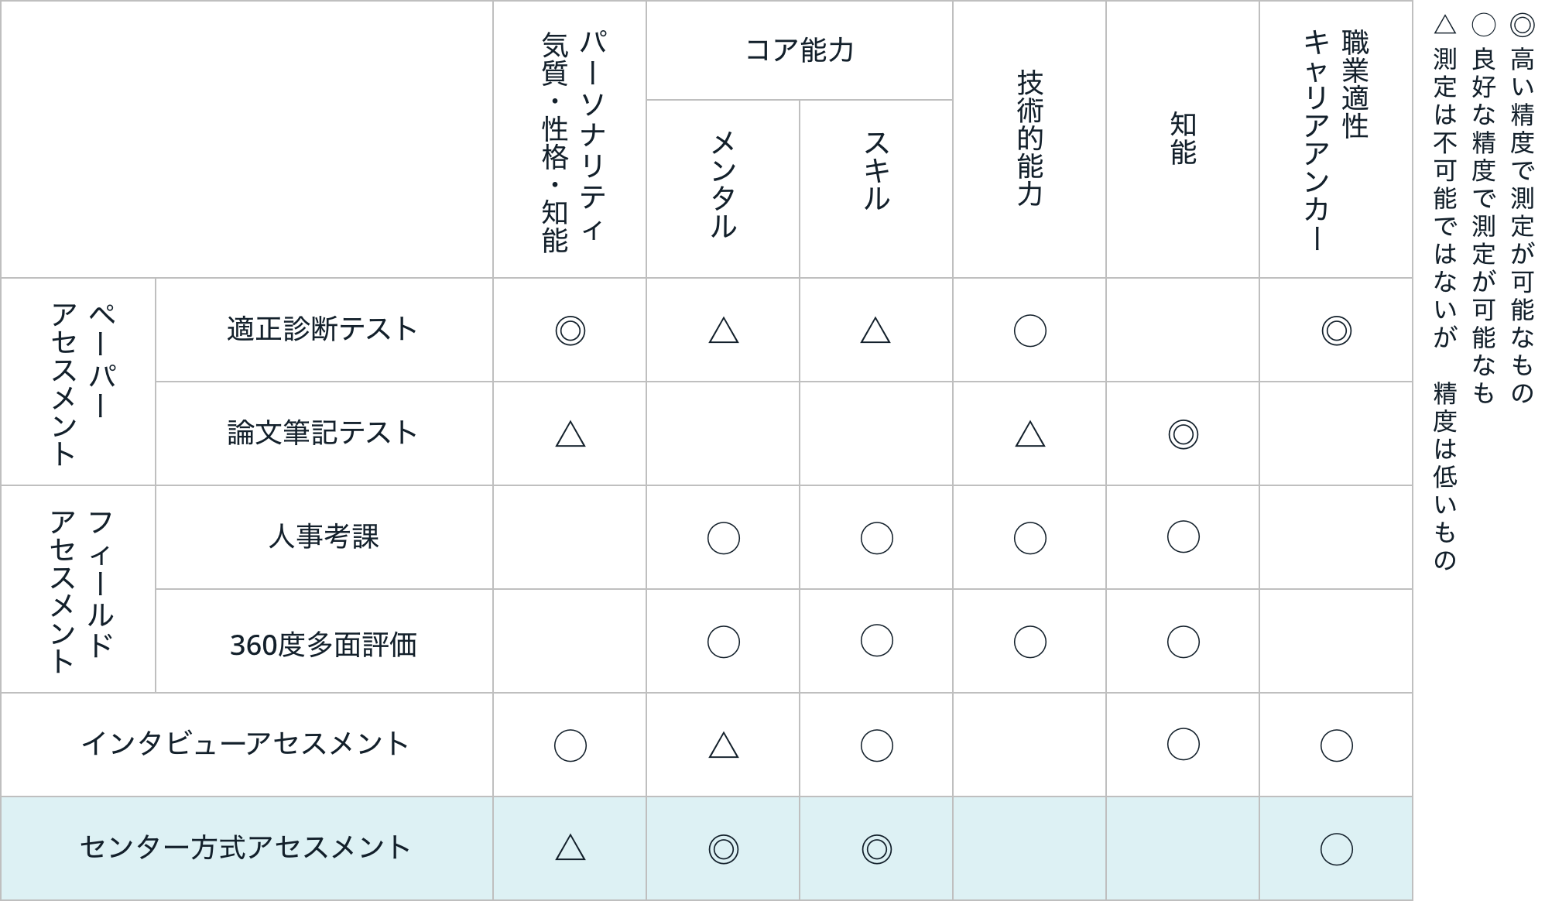The image size is (1545, 901).
Task: Click double circle for 適正診断テスト under キャリアアンカー
Action: 1337,331
